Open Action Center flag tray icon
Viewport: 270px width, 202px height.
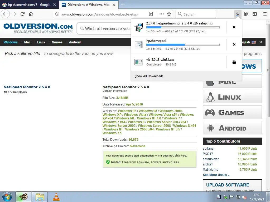[x=232, y=197]
